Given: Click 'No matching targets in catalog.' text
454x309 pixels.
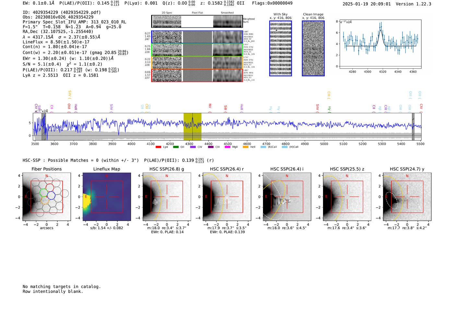Looking at the screenshot, I should click(x=62, y=287).
